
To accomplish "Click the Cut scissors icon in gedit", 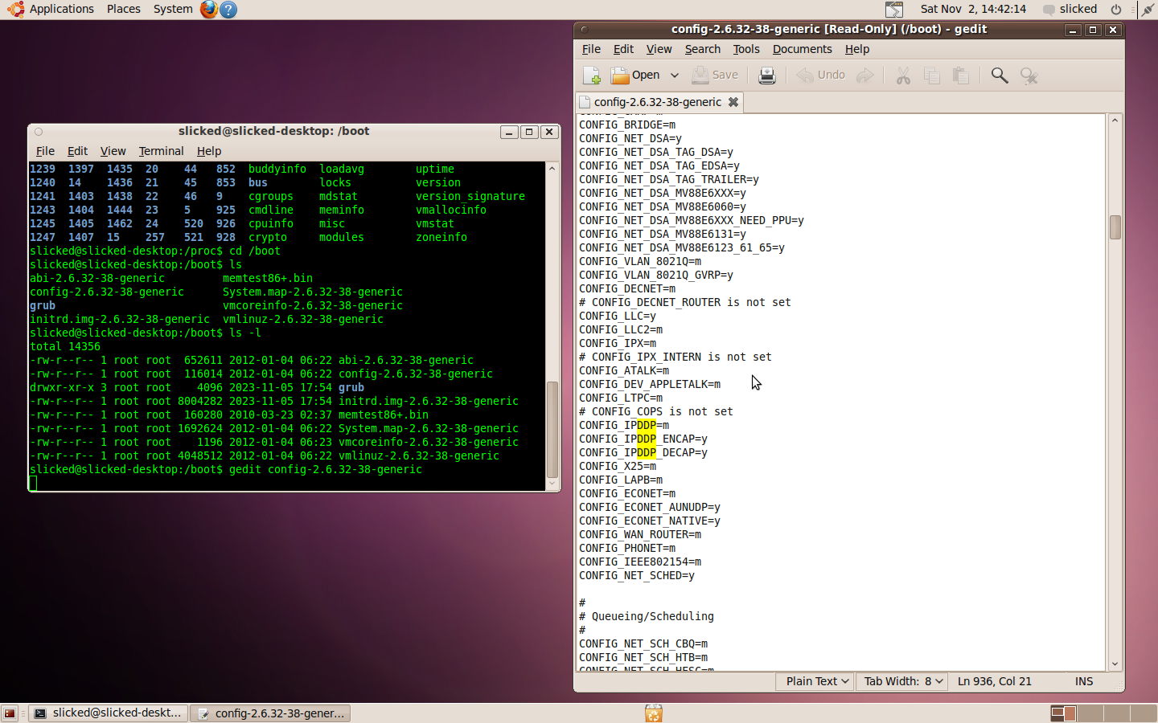I will (x=903, y=76).
